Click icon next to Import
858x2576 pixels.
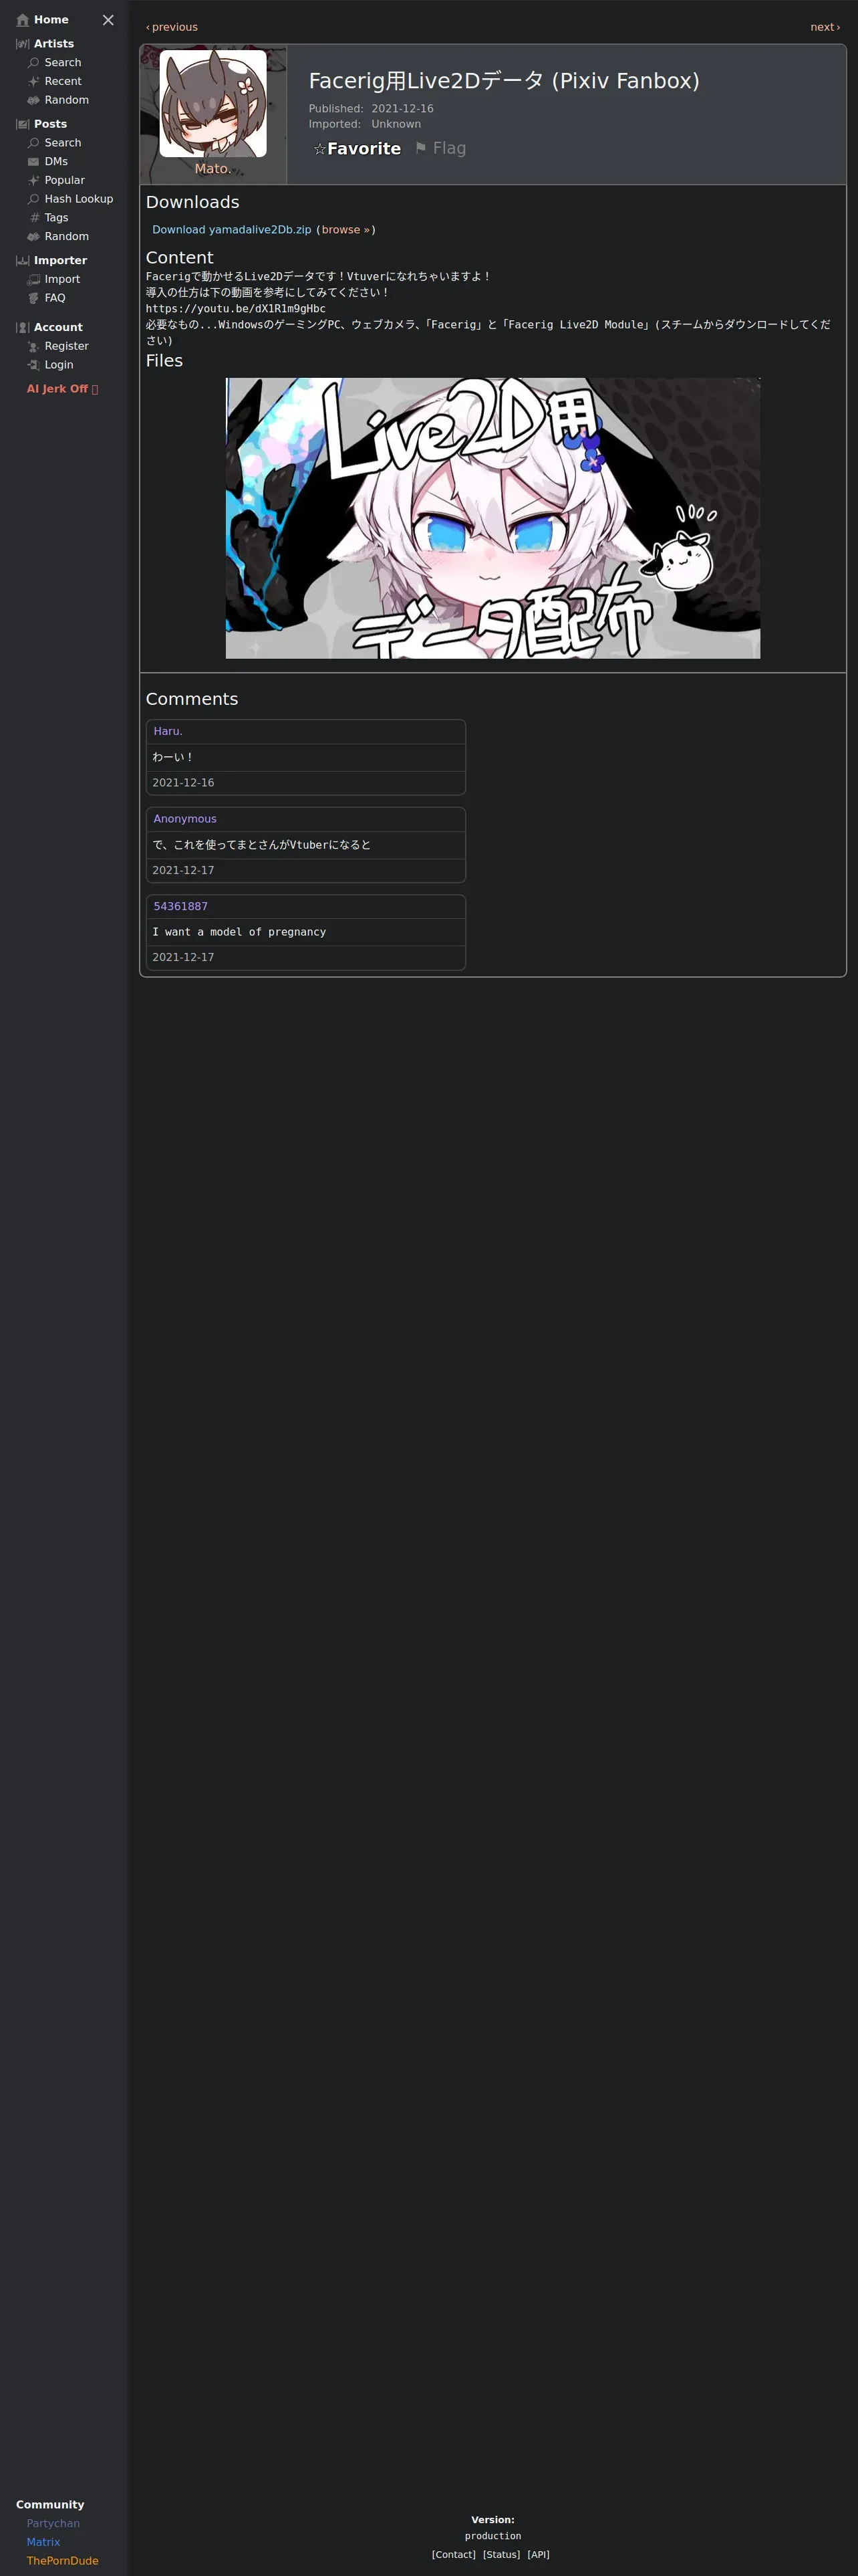tap(34, 280)
